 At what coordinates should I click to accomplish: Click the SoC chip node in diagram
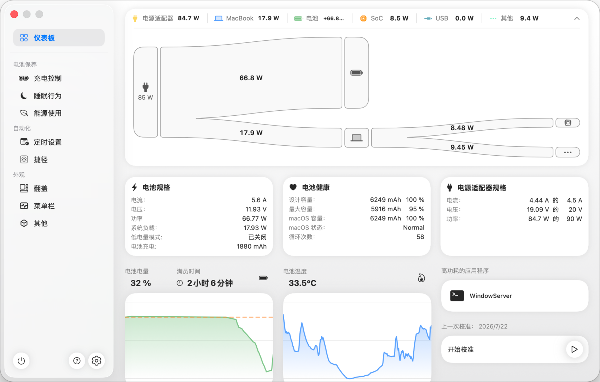click(x=567, y=123)
